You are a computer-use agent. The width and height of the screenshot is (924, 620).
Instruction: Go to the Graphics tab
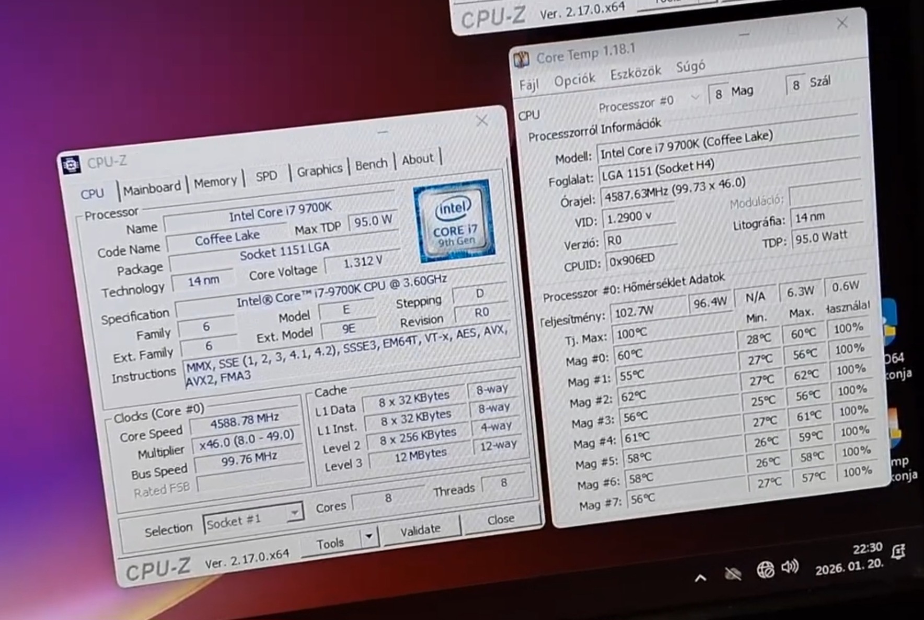coord(319,170)
